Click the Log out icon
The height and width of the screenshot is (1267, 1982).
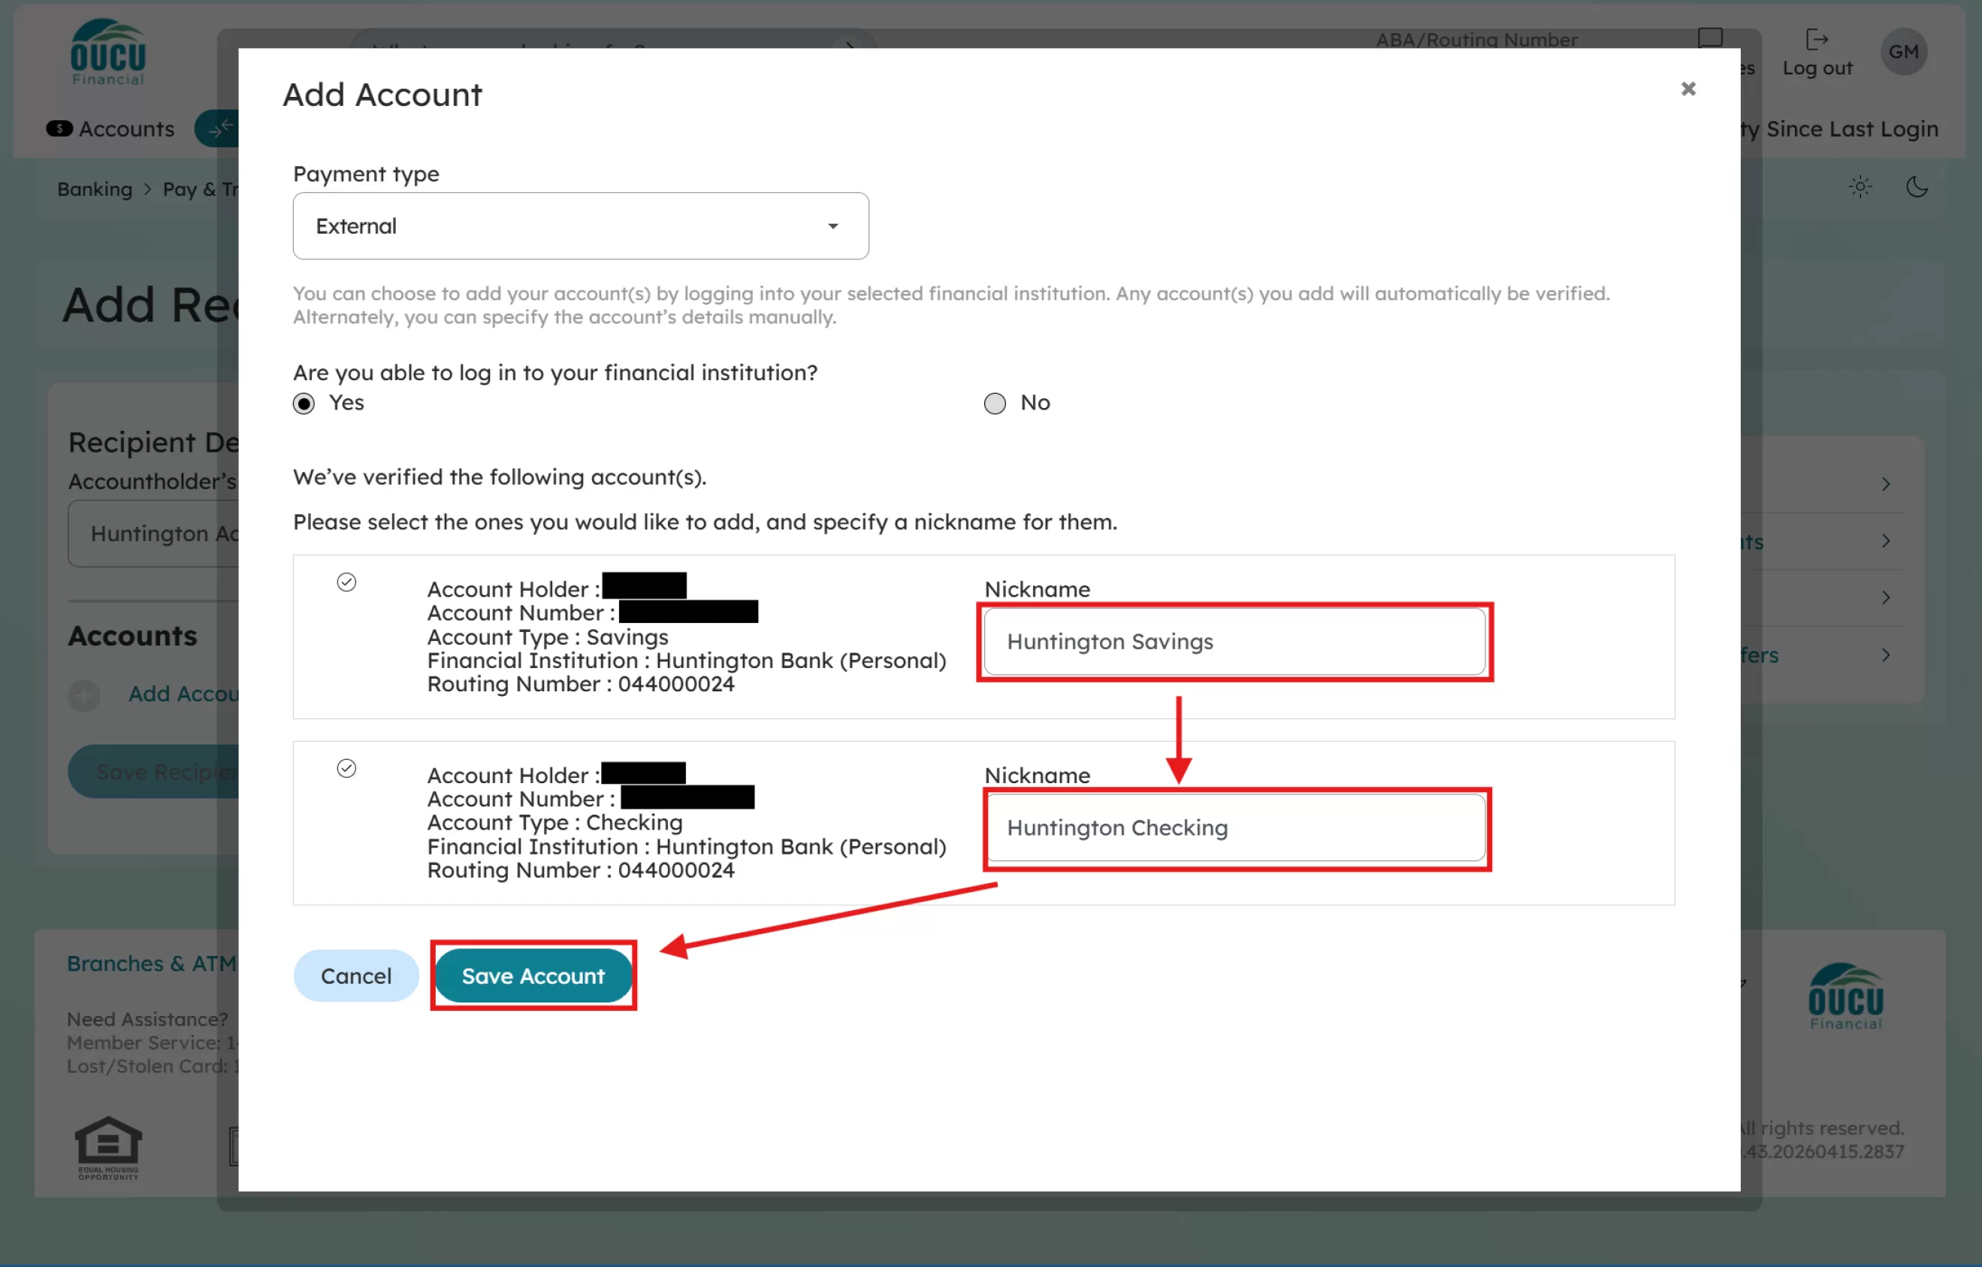1817,40
